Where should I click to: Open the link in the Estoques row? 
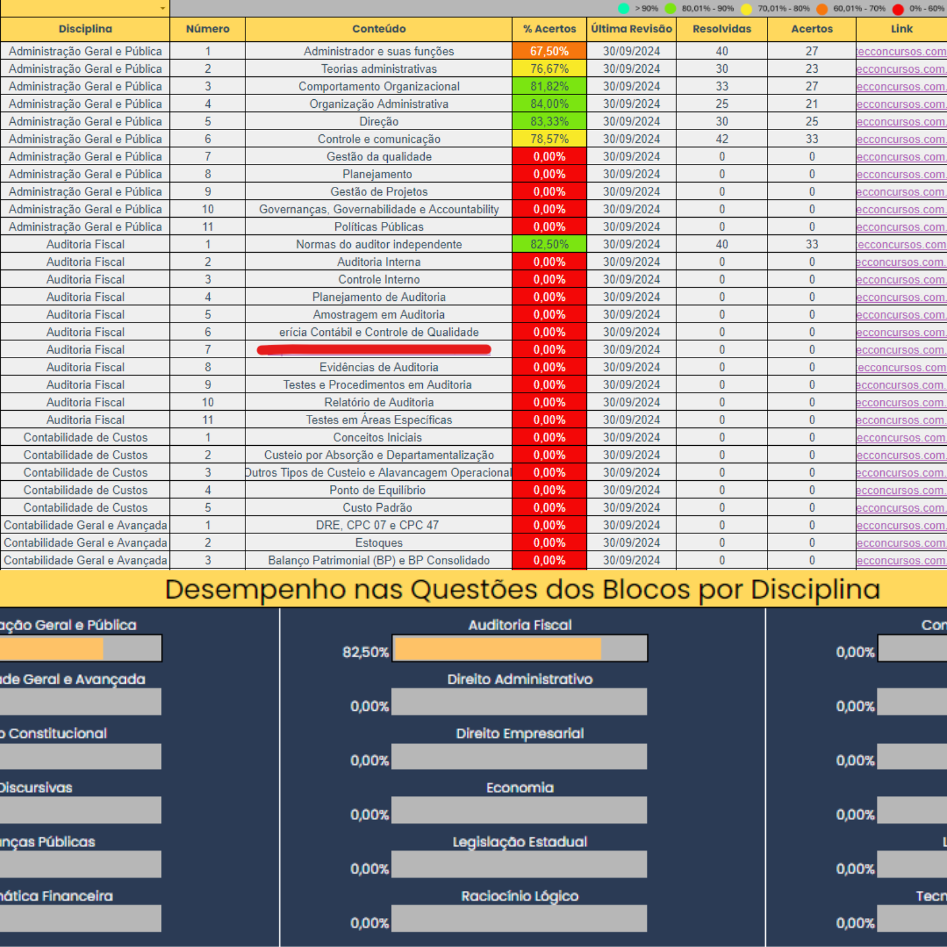tap(901, 543)
